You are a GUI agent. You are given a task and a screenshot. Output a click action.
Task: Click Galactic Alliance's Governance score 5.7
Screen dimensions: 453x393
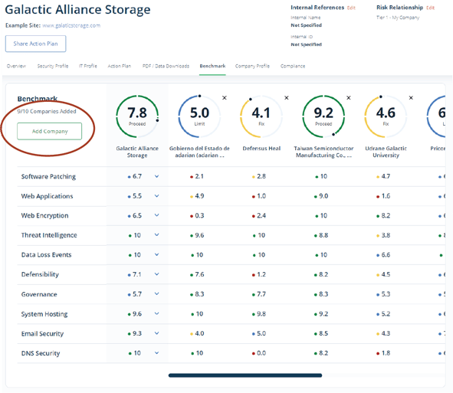tap(137, 294)
